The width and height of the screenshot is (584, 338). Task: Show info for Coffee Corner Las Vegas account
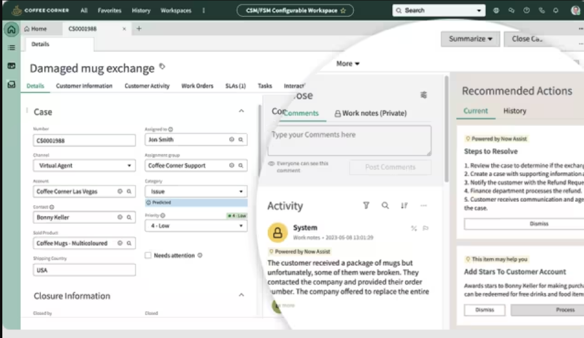coord(120,191)
